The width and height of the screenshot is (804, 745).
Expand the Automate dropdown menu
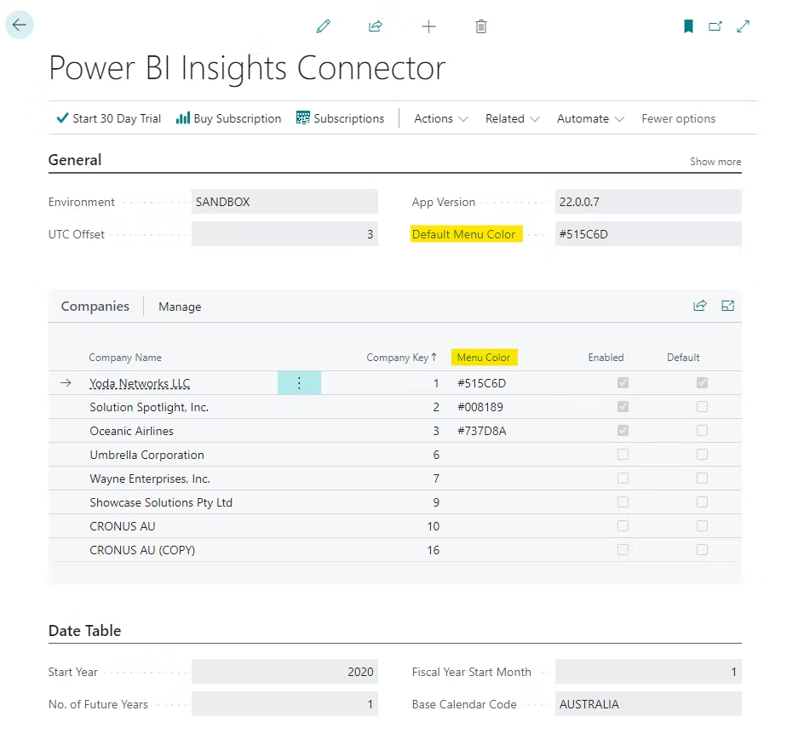(x=590, y=118)
